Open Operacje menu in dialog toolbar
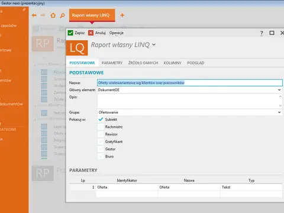This screenshot has height=213, width=284. pos(117,33)
